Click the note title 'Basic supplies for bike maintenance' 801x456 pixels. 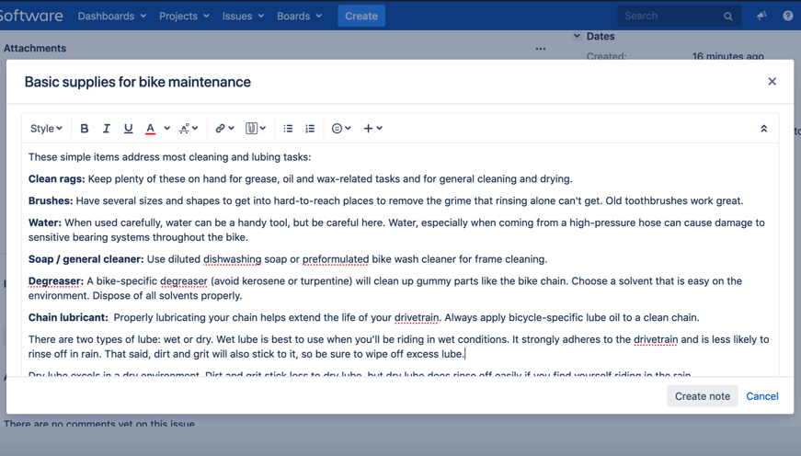[x=138, y=82]
